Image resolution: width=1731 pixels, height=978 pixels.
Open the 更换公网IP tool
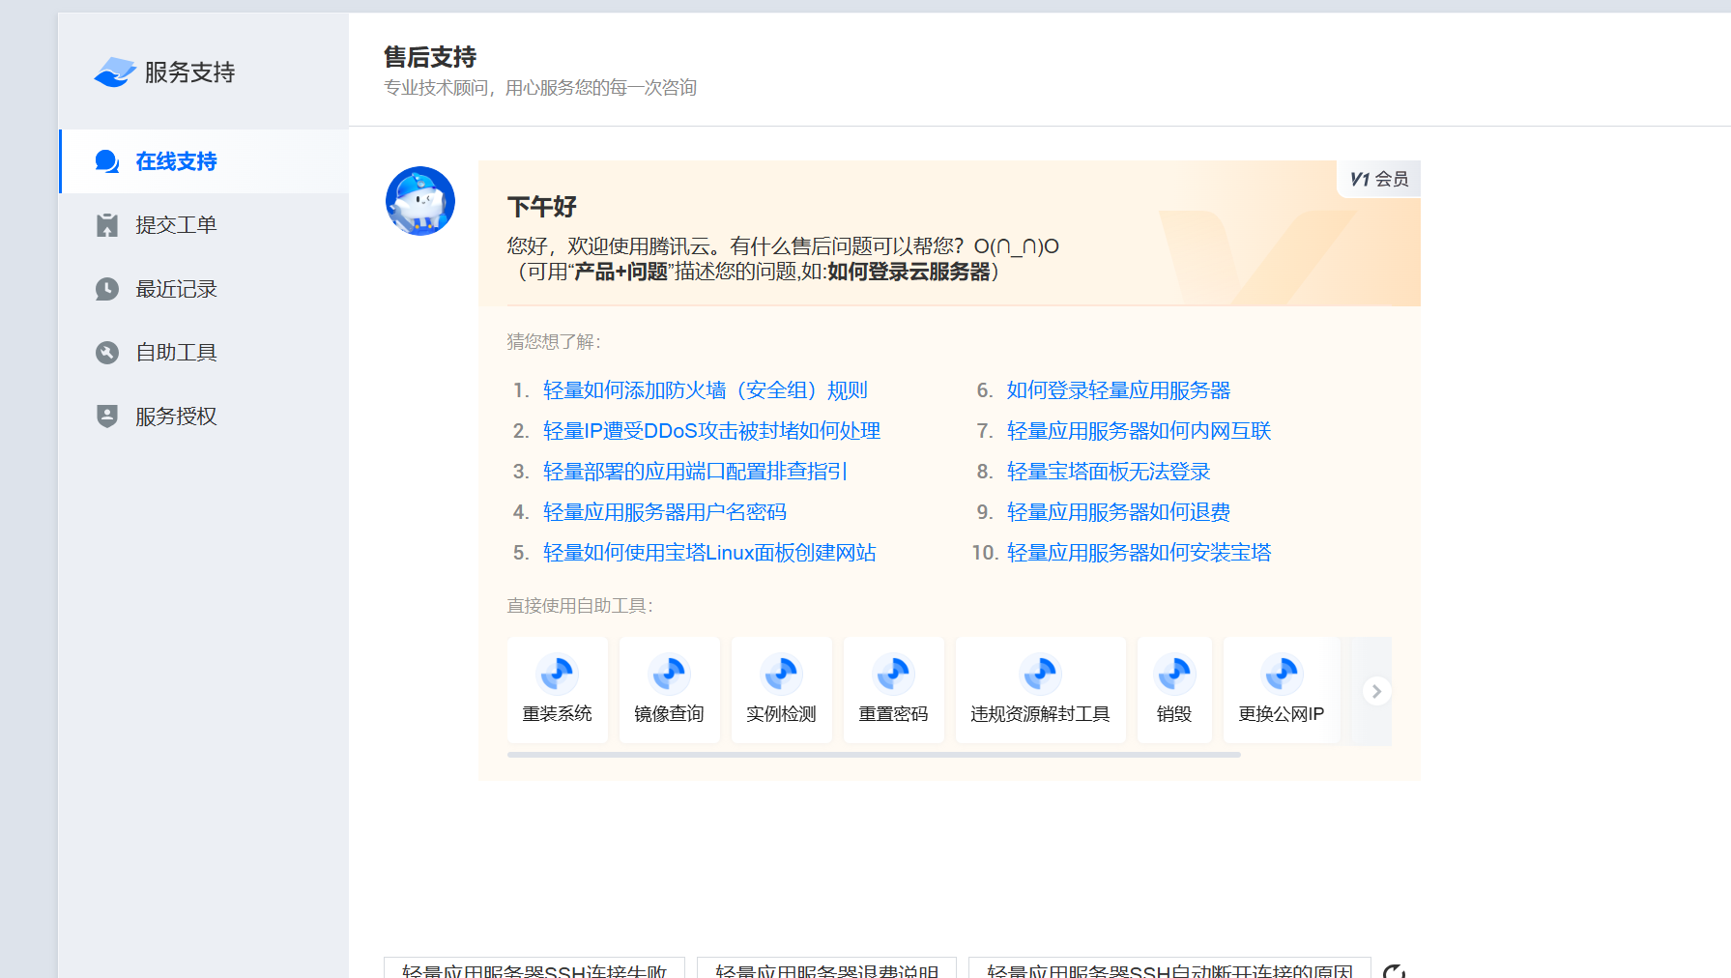pyautogui.click(x=1283, y=689)
